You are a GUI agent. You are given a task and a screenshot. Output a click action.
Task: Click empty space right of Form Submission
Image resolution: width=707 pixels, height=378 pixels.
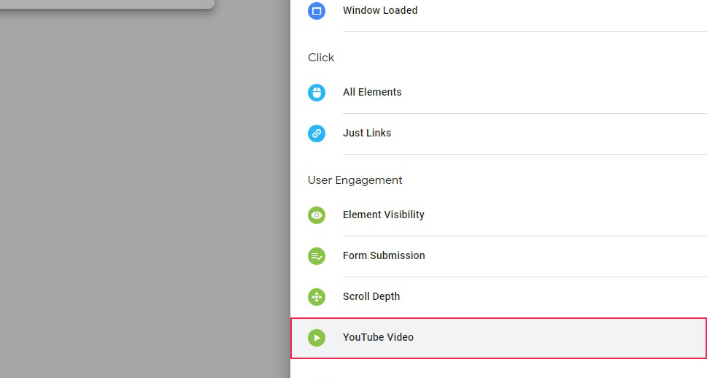tap(563, 255)
